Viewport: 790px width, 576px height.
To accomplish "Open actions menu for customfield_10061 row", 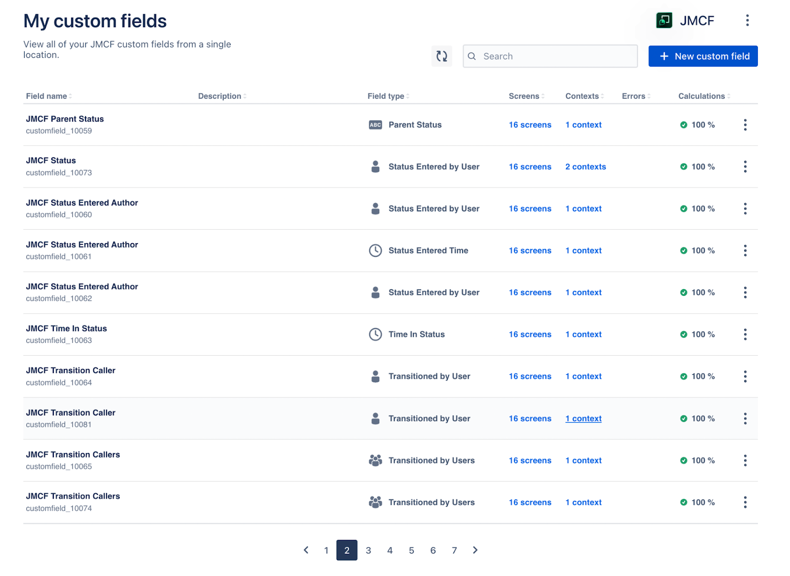I will (745, 251).
